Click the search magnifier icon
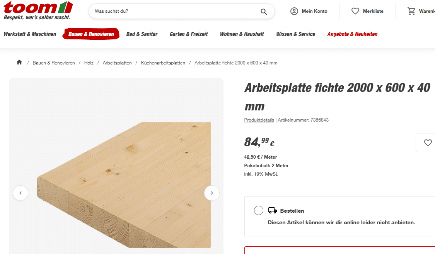The image size is (435, 254). [x=264, y=12]
